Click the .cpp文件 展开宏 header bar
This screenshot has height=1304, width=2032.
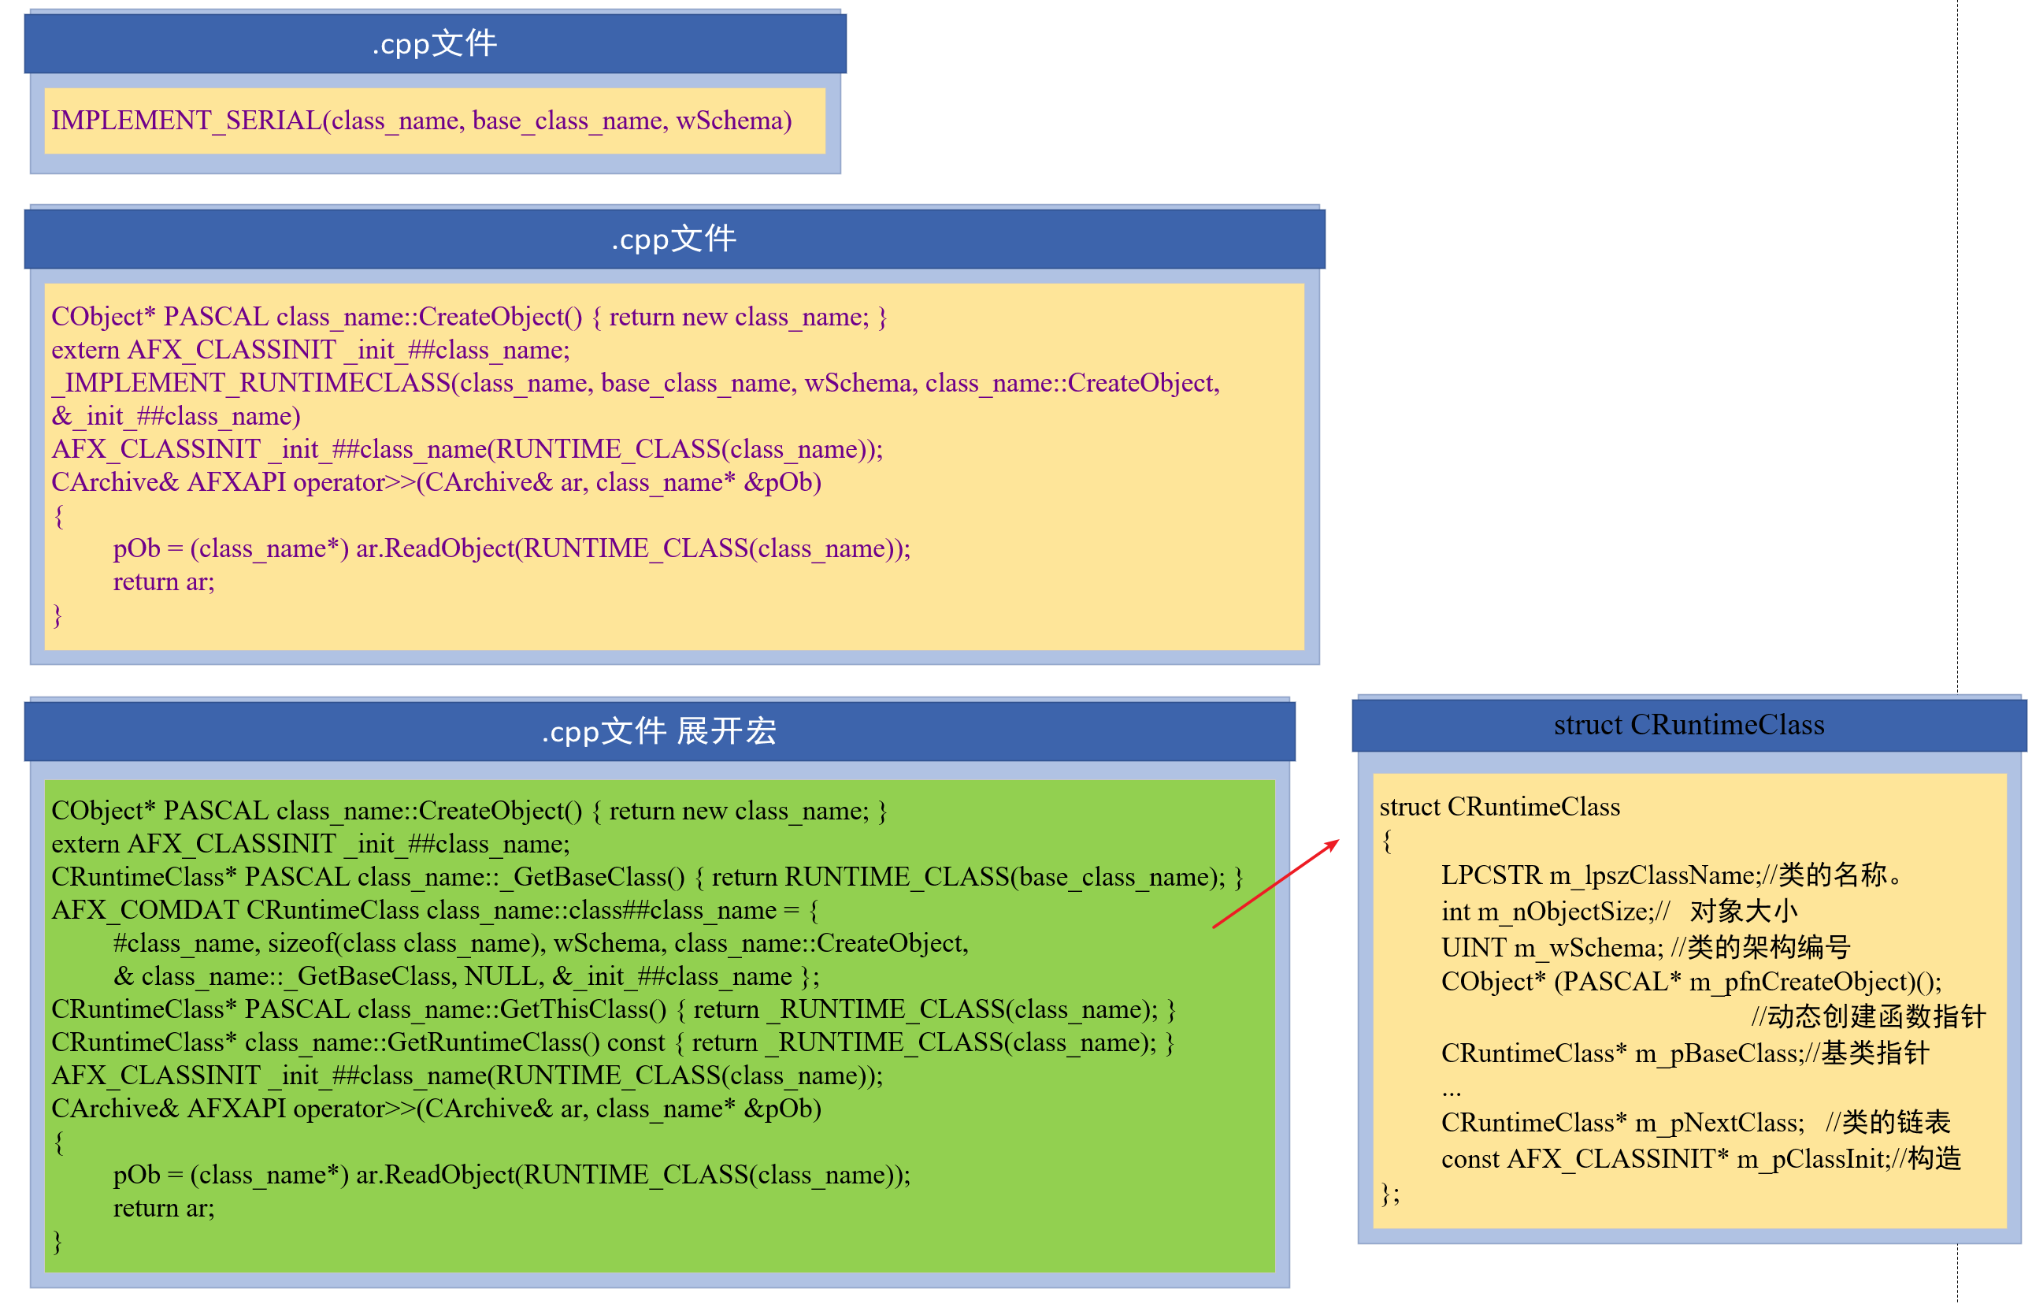[x=658, y=732]
